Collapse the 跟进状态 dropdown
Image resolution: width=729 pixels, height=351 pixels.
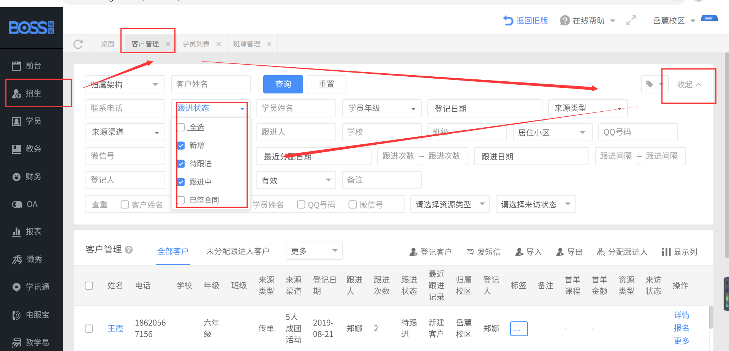point(211,108)
